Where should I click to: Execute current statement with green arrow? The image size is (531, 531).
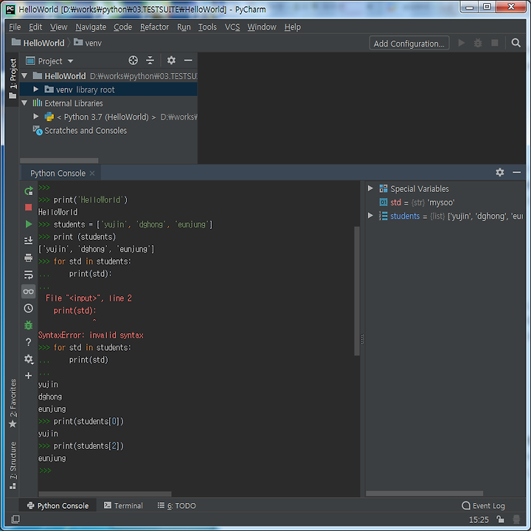click(29, 224)
